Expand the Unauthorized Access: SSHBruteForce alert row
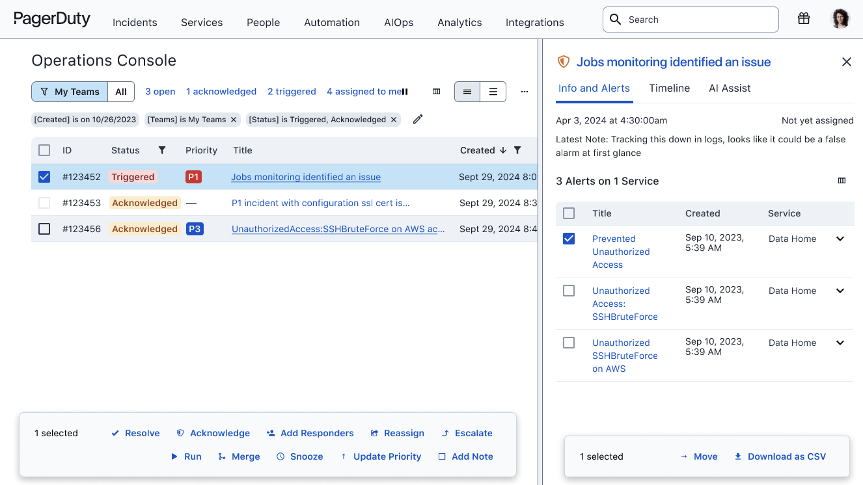Viewport: 863px width, 485px height. coord(840,291)
